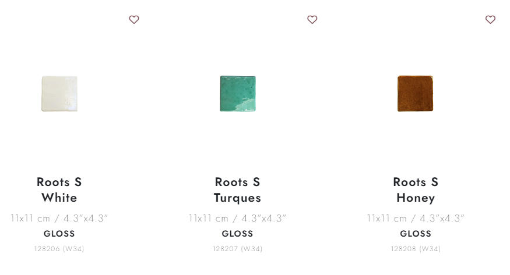
Task: Click the Roots S Turques product title
Action: 237,190
